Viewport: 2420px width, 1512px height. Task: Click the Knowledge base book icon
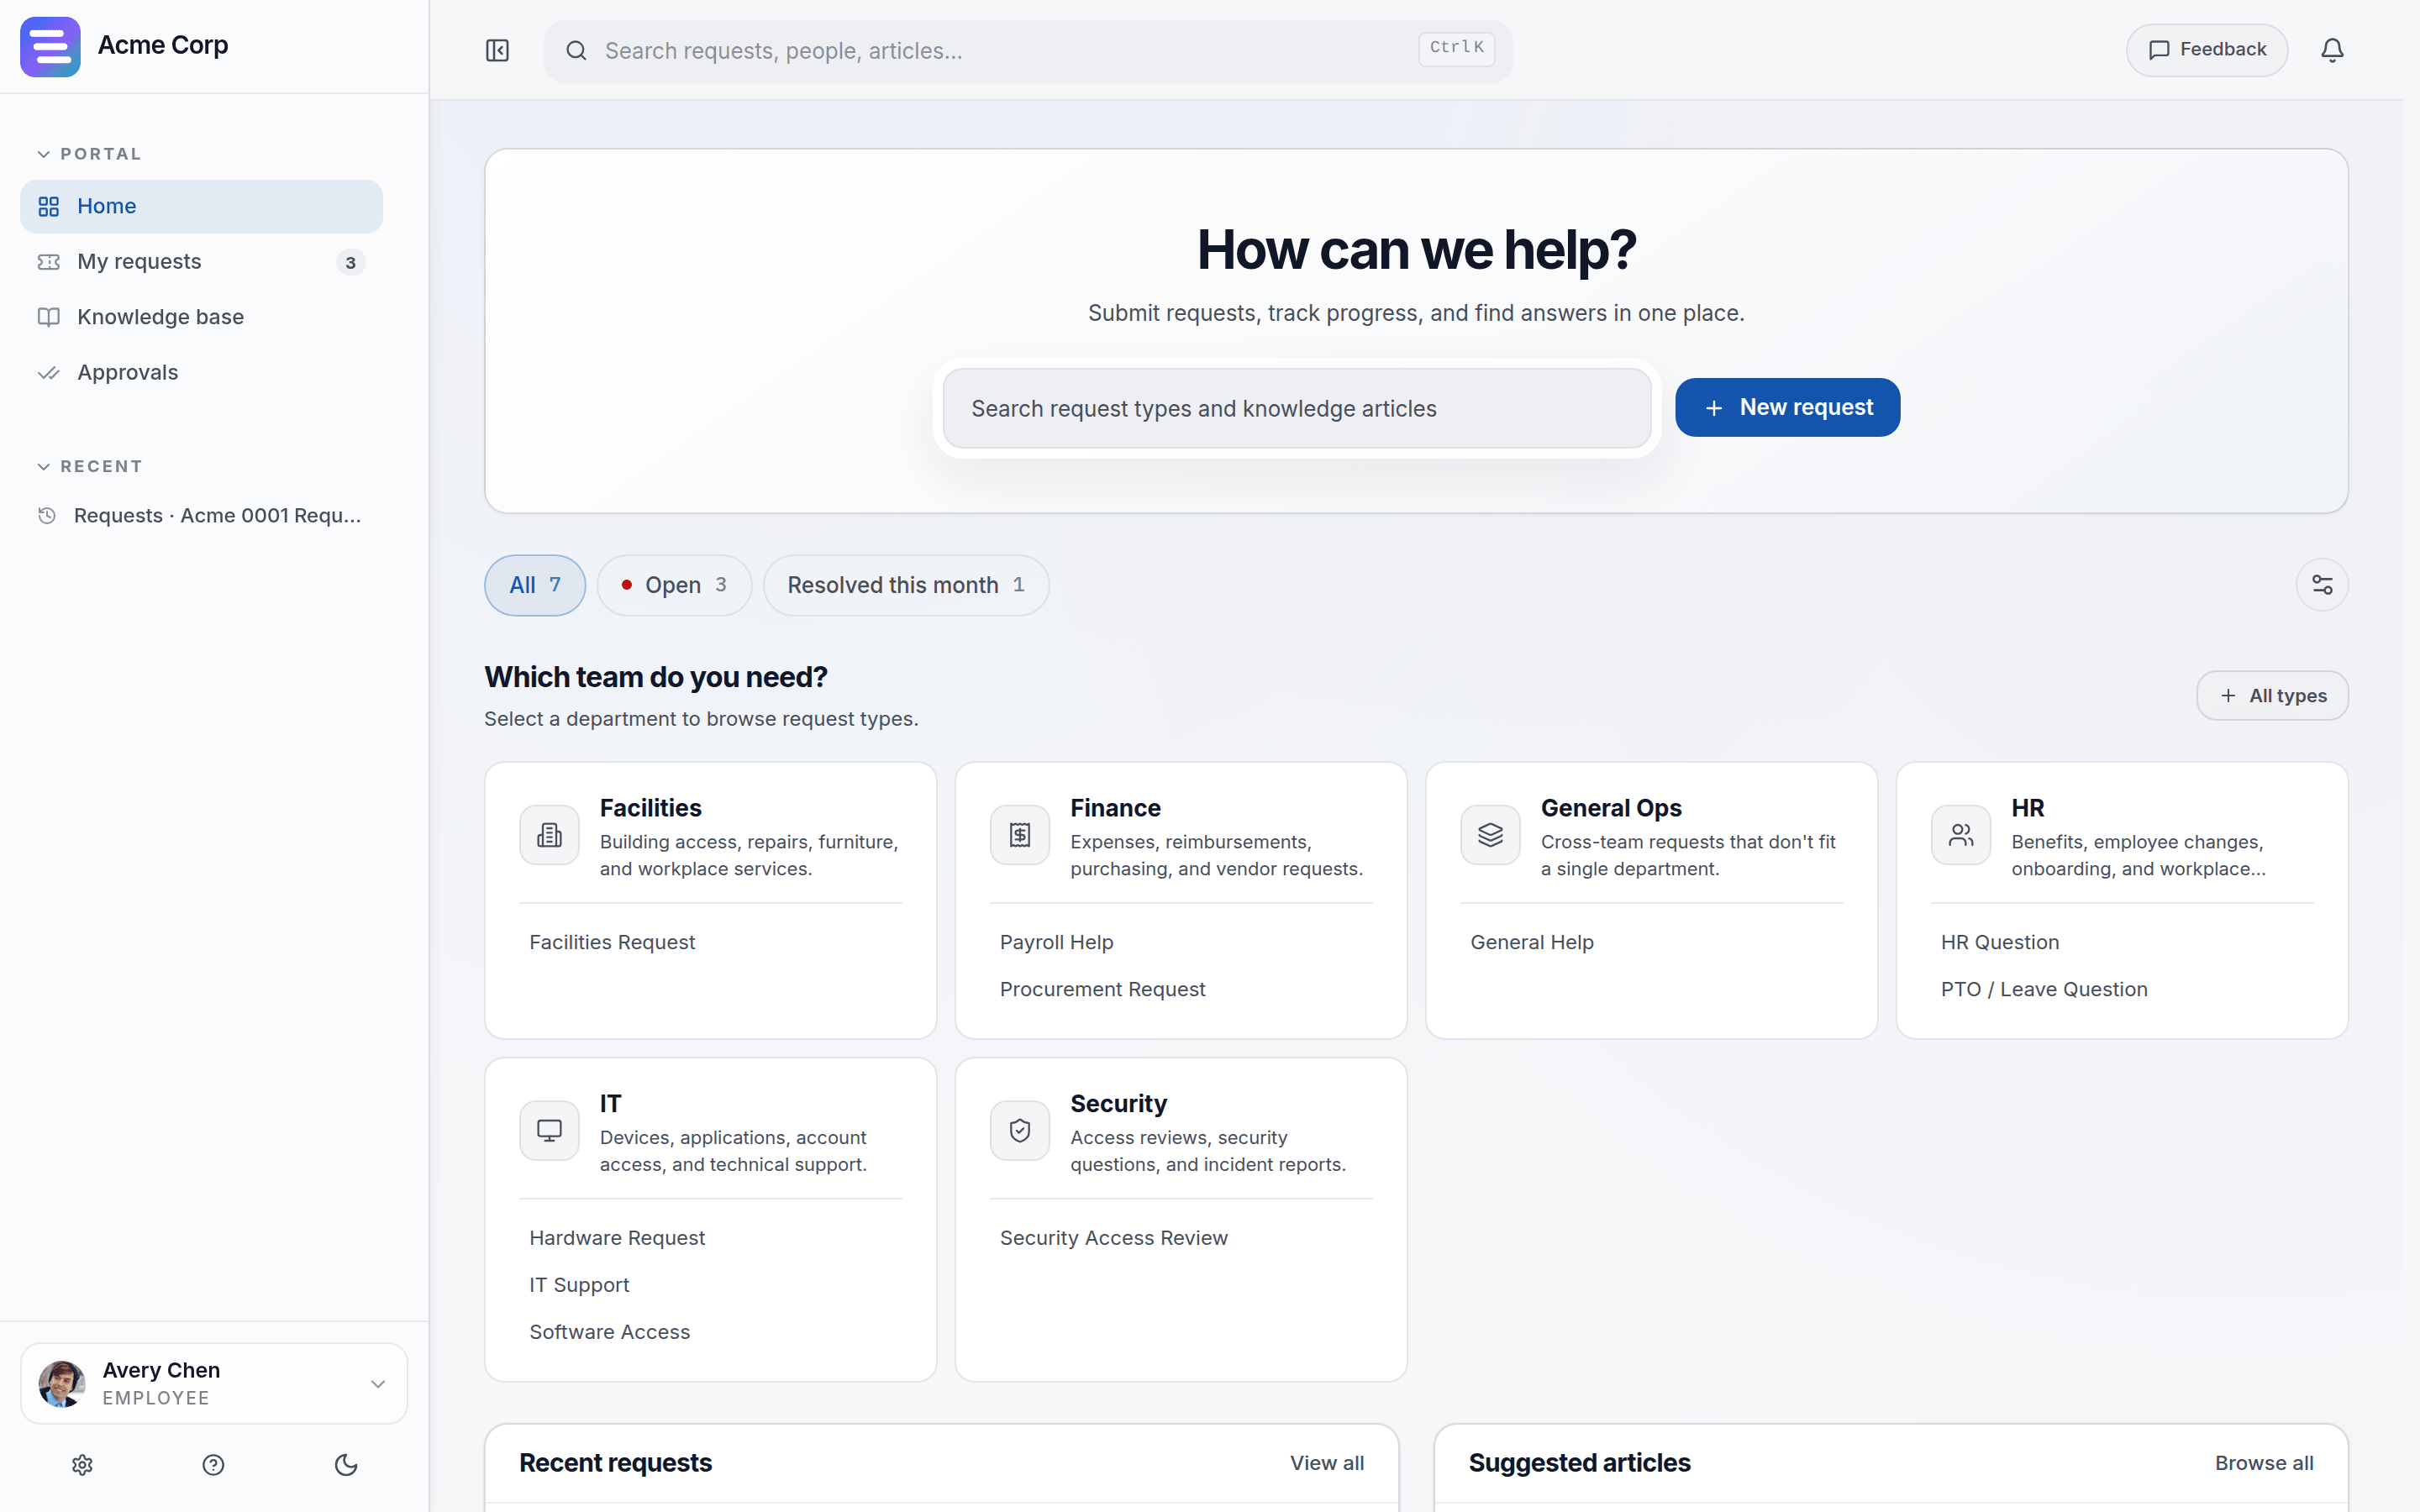[48, 317]
